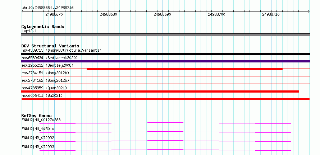
Task: Open ENKUR|NM_001270383 transcript label
Action: point(41,120)
